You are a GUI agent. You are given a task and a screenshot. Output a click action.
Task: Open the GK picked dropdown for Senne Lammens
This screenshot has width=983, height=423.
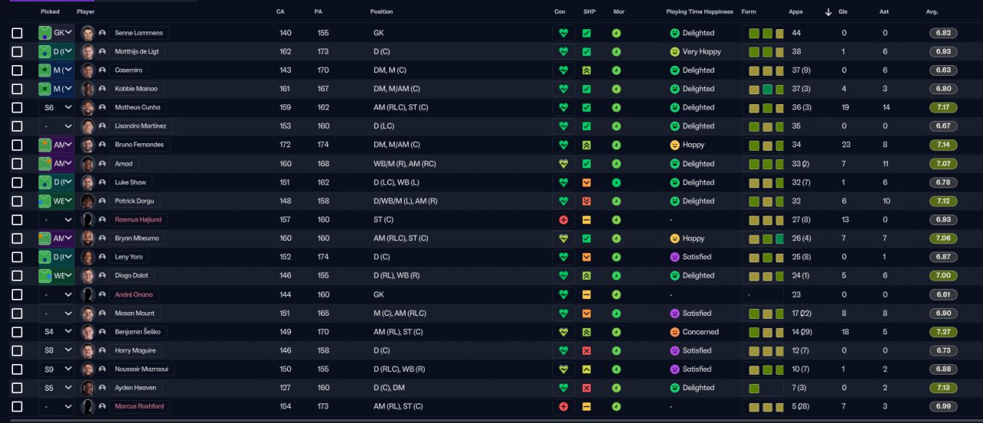point(56,33)
